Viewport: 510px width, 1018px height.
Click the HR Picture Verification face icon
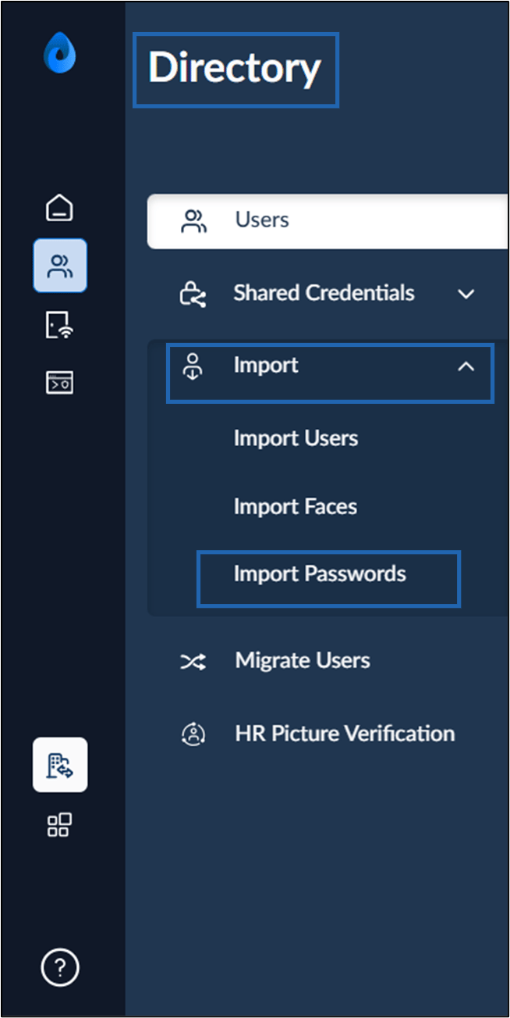point(193,734)
